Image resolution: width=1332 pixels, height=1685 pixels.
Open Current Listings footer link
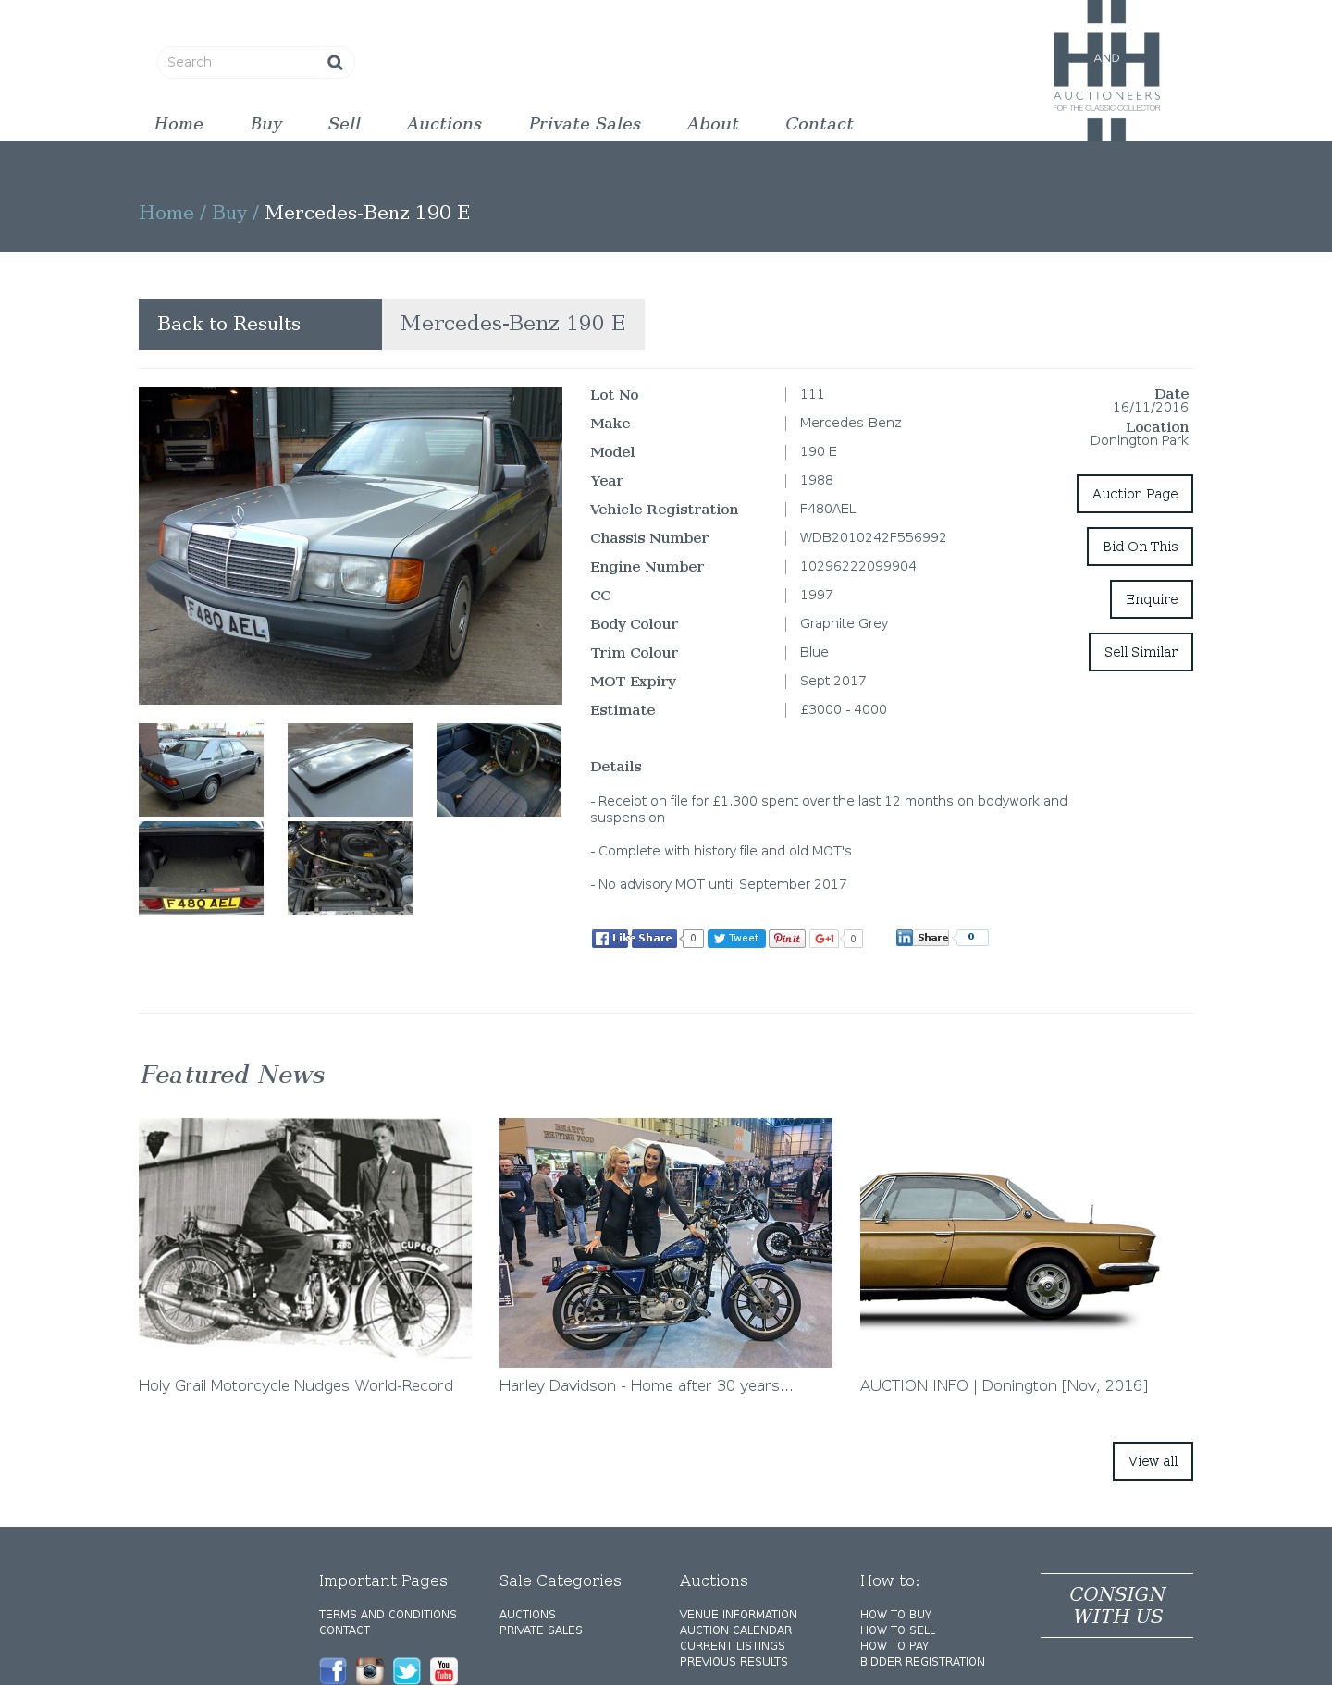coord(732,1646)
